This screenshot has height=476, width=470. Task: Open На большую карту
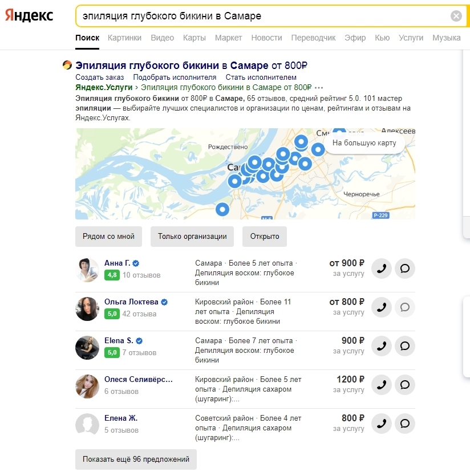coord(364,143)
